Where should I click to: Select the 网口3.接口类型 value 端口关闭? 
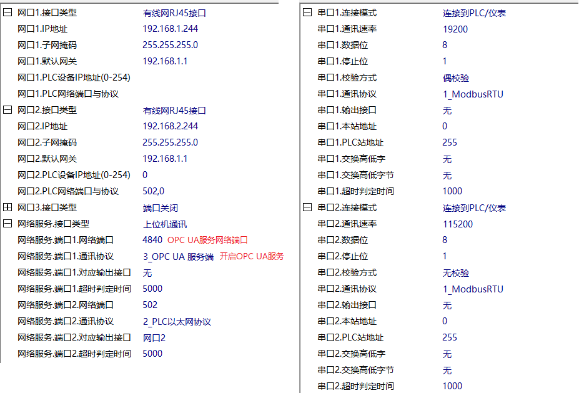pos(161,208)
